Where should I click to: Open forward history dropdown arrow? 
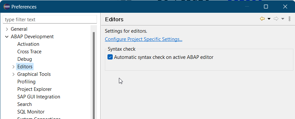(283, 19)
